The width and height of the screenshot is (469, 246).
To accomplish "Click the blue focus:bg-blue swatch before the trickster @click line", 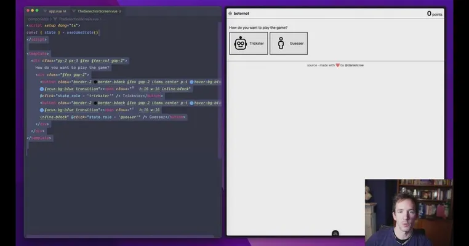I will [42, 89].
